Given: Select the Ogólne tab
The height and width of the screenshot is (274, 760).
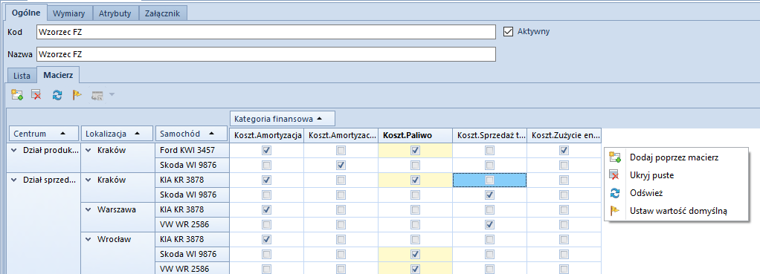Looking at the screenshot, I should click(x=26, y=13).
